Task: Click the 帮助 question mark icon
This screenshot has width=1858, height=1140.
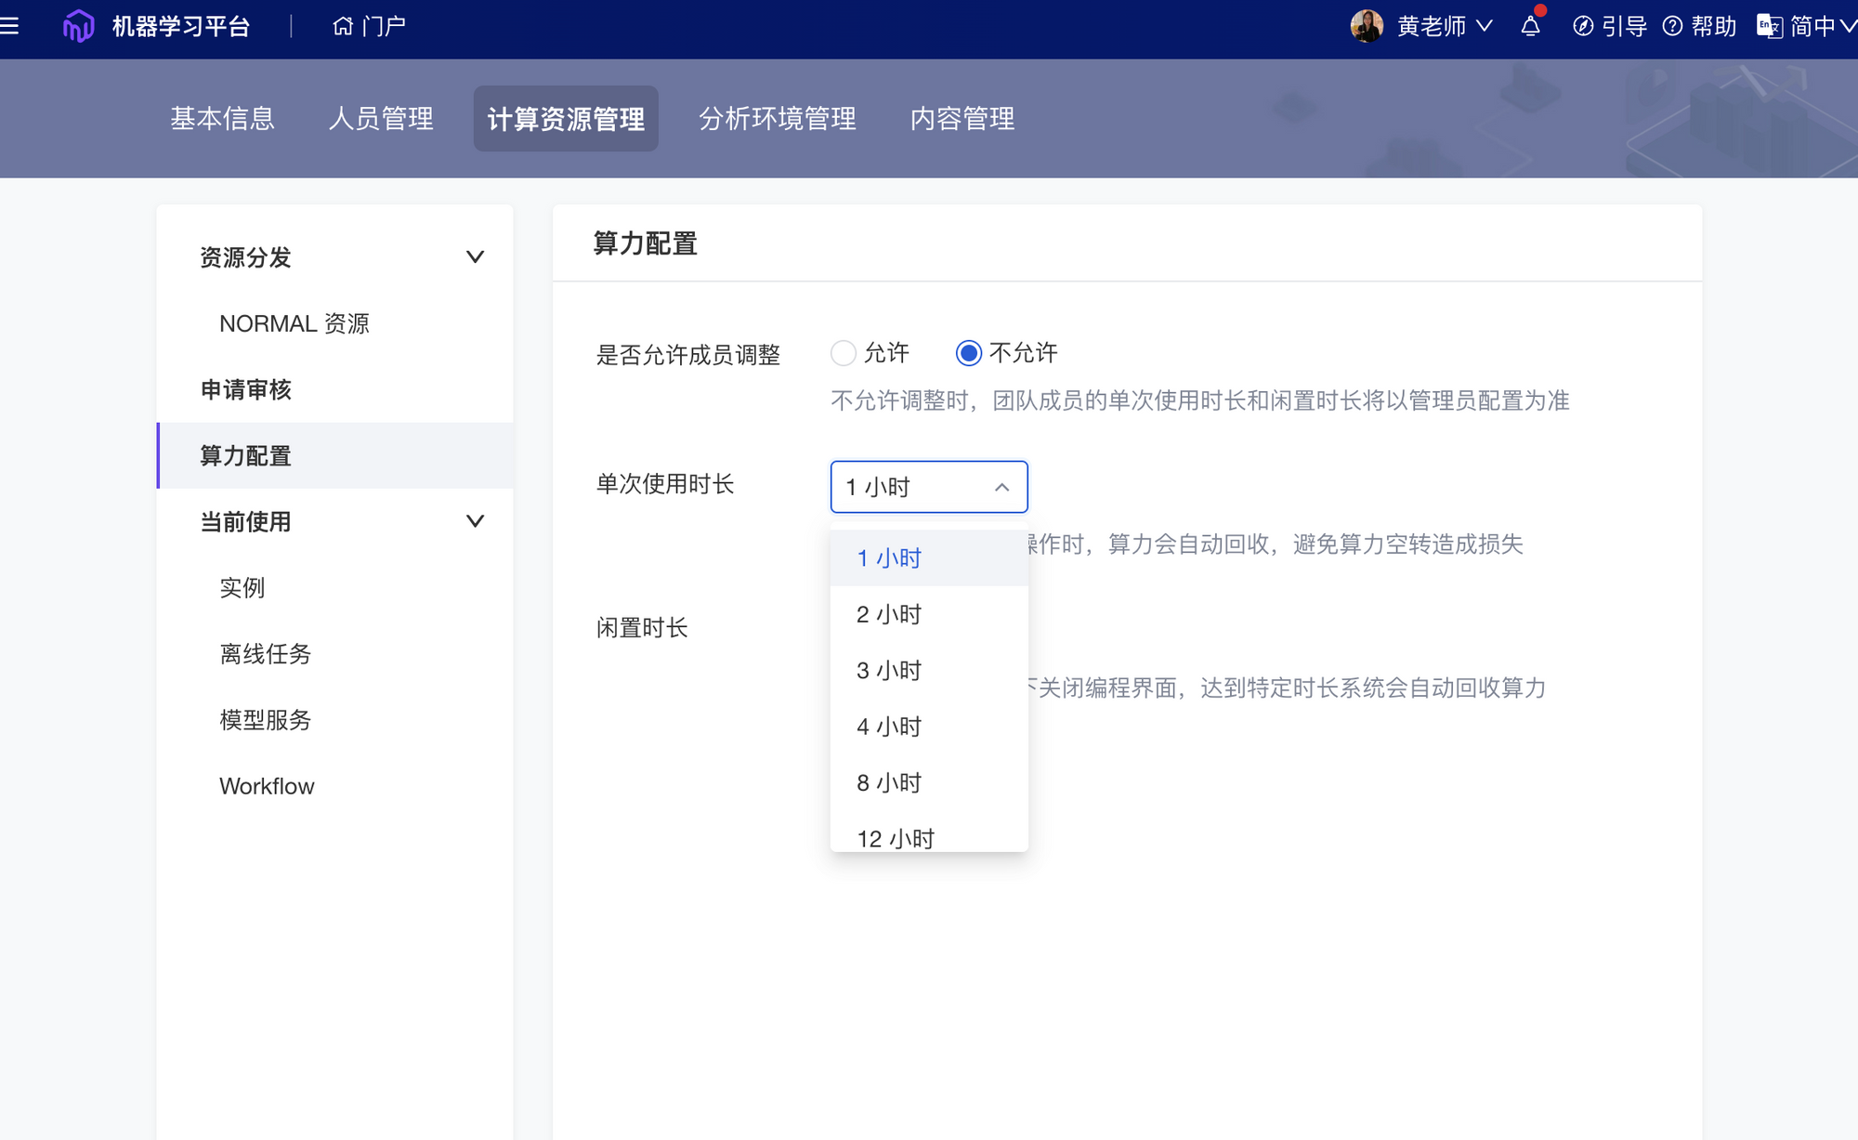Action: (x=1672, y=26)
